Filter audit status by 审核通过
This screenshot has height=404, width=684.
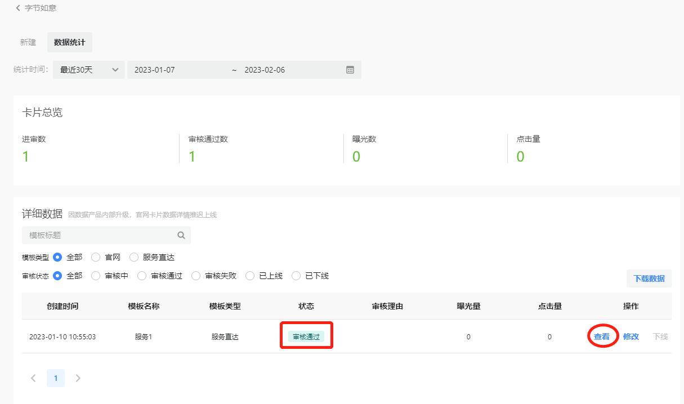(142, 276)
